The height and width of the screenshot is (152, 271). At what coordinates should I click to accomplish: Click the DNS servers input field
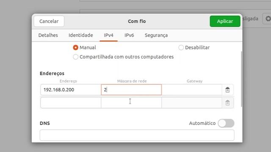[137, 135]
